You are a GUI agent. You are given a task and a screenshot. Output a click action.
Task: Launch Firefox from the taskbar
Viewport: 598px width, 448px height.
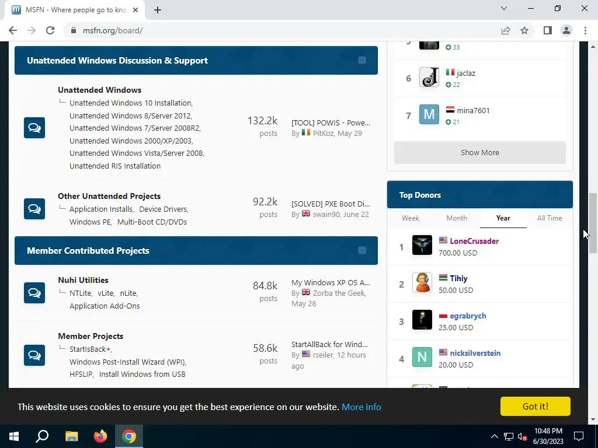point(100,436)
